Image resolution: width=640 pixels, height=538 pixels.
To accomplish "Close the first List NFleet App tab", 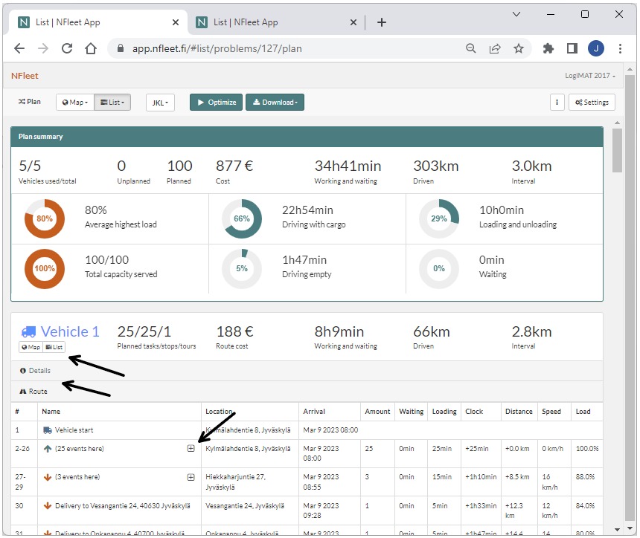I will (176, 22).
